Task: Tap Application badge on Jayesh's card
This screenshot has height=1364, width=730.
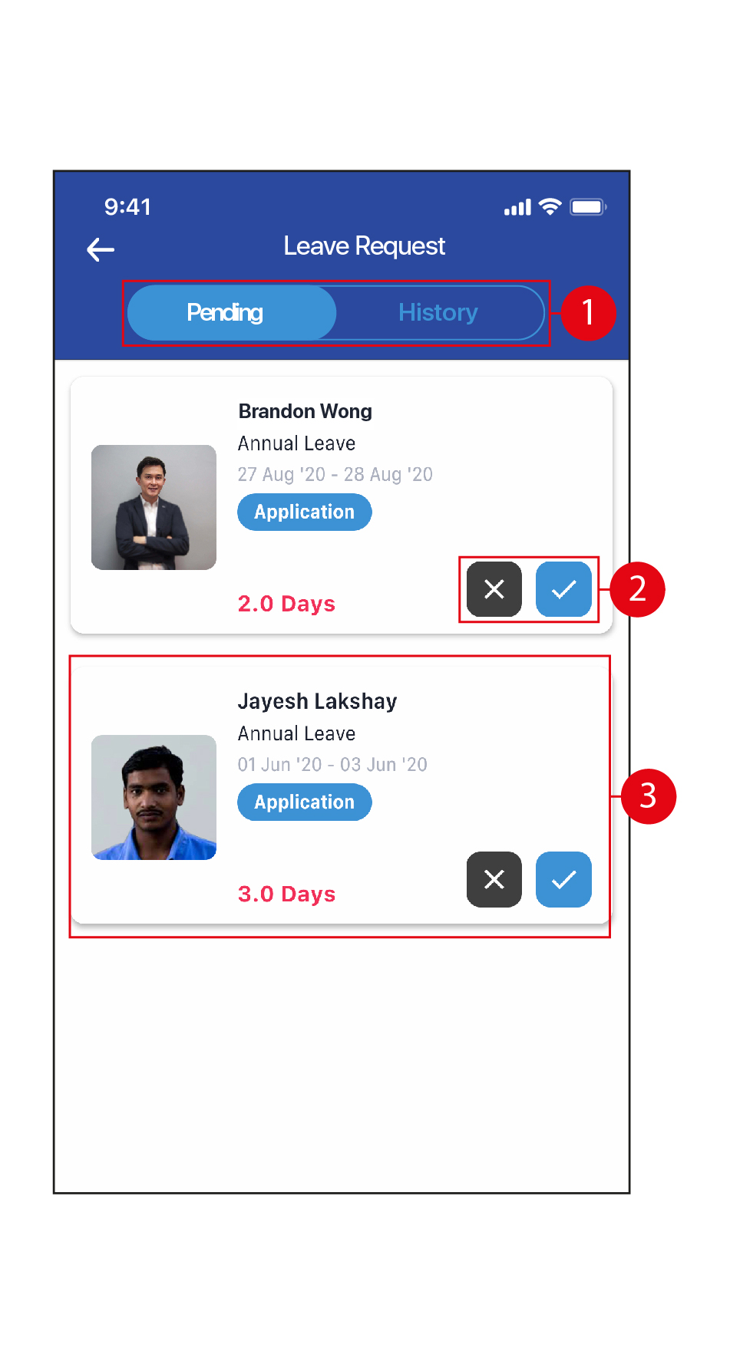Action: [x=305, y=802]
